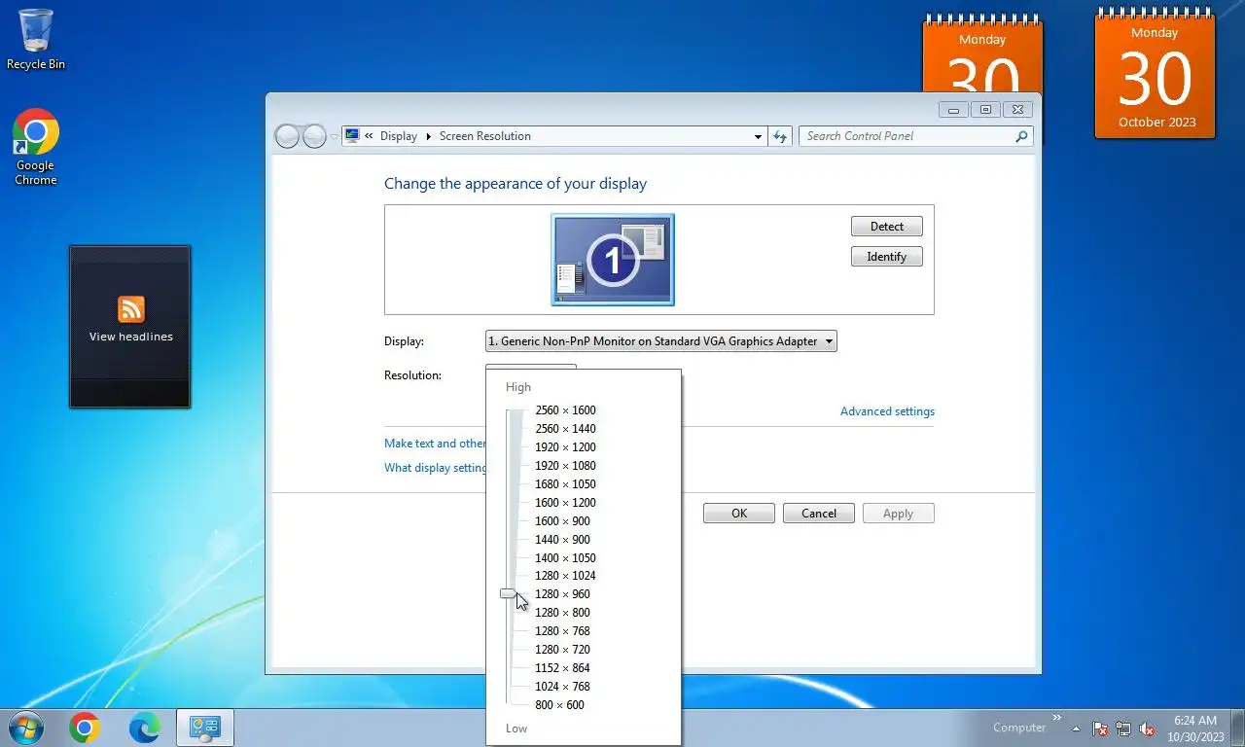Open the Recycle Bin desktop icon

[36, 39]
